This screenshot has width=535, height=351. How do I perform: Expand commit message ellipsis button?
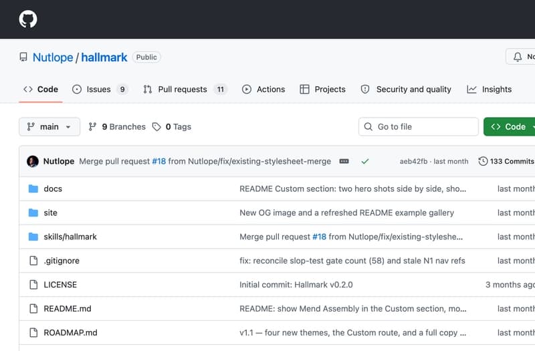click(x=344, y=161)
